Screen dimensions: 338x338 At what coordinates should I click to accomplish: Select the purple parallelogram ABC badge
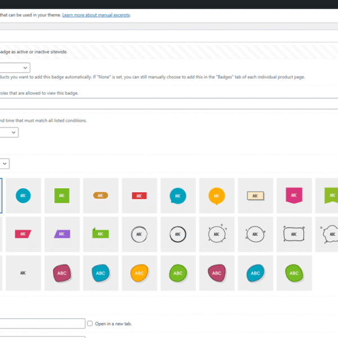click(62, 234)
